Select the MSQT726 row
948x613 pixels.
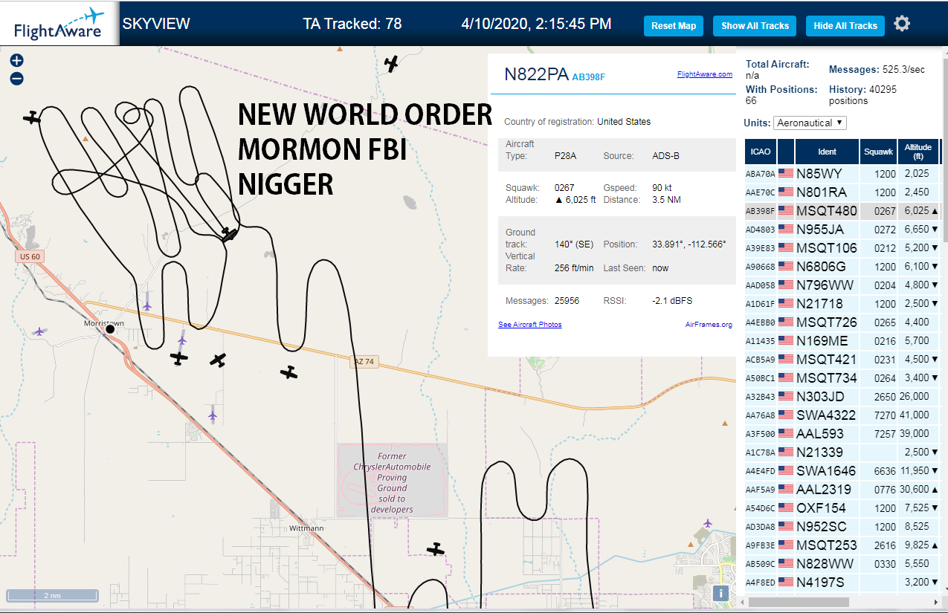842,322
